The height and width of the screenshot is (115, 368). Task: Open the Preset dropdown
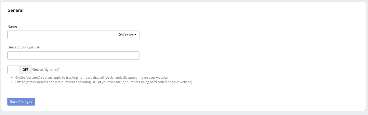tap(128, 35)
